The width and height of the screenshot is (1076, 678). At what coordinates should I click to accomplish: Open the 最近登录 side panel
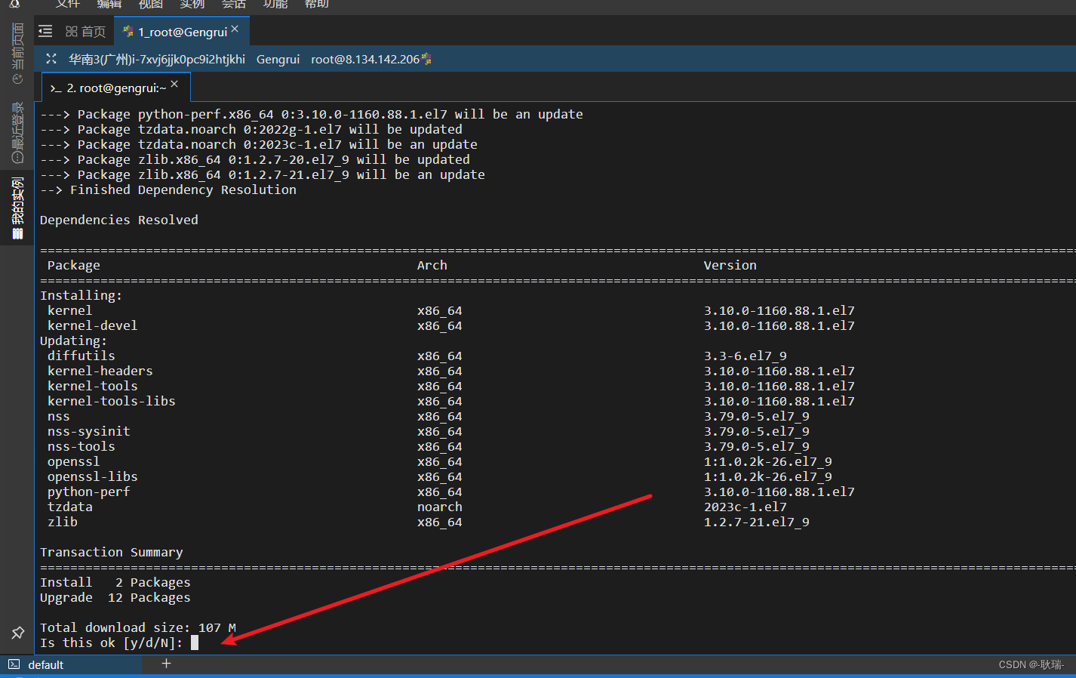(x=17, y=133)
